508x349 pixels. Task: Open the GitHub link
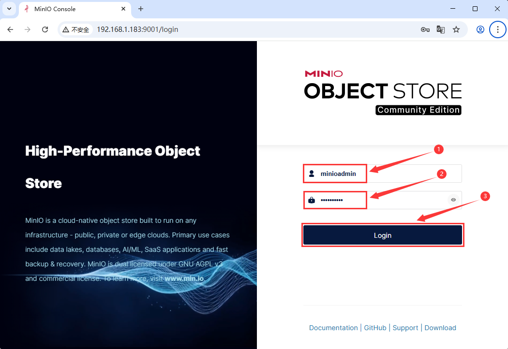(x=375, y=328)
